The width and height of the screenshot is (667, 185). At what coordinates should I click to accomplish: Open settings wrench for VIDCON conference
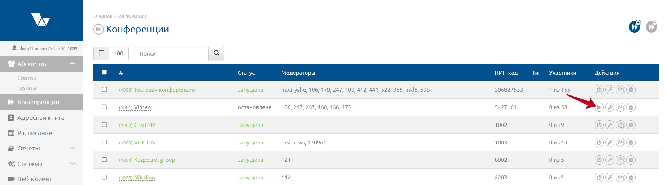coord(610,142)
